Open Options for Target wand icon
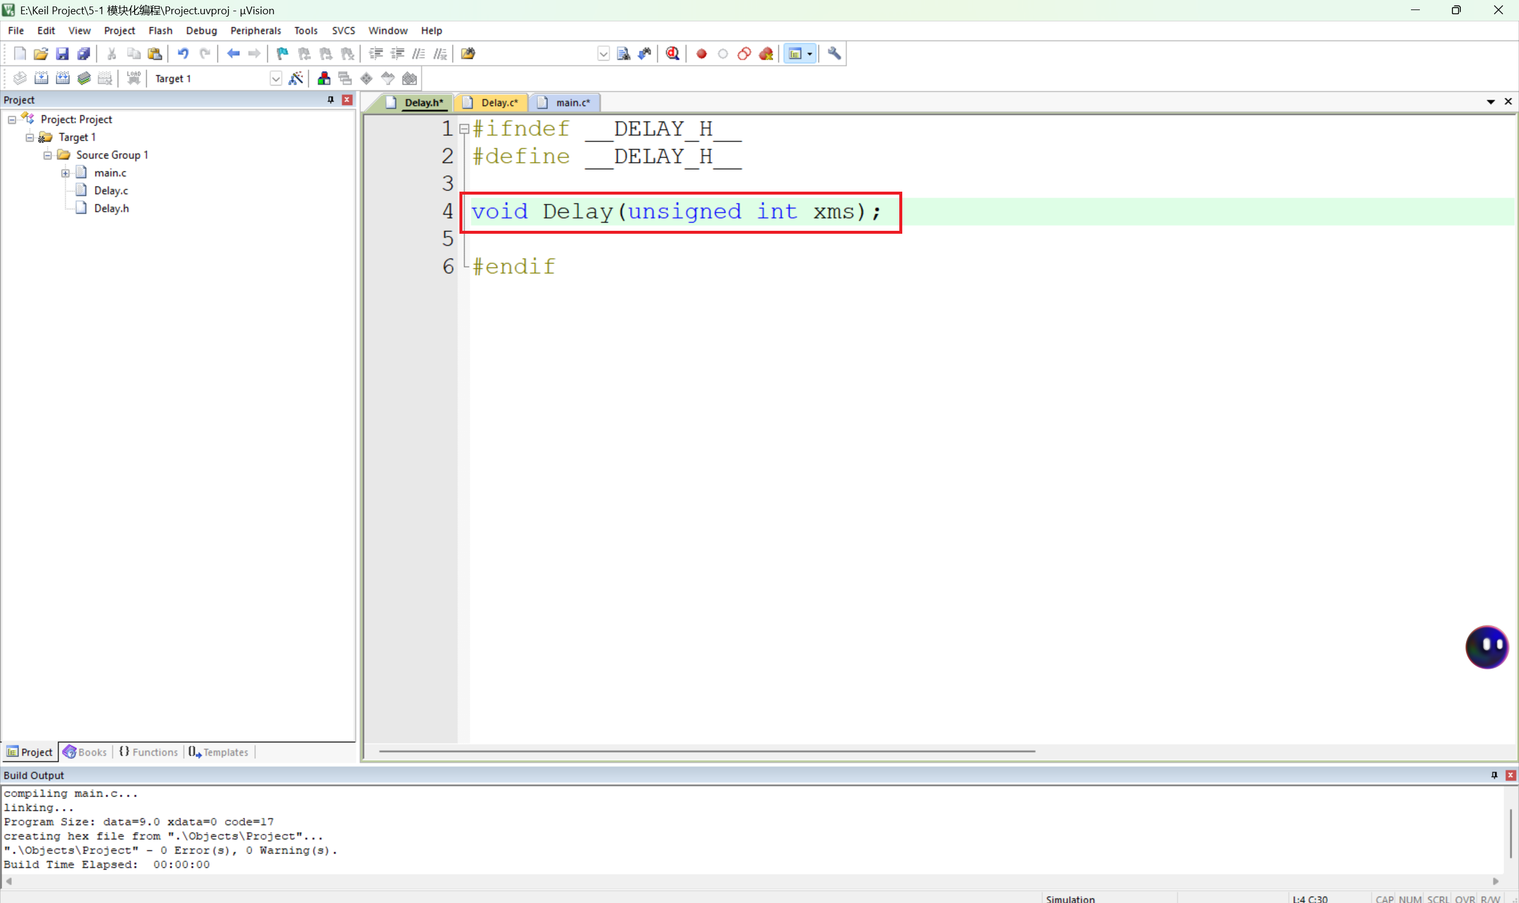The width and height of the screenshot is (1519, 903). pos(296,78)
